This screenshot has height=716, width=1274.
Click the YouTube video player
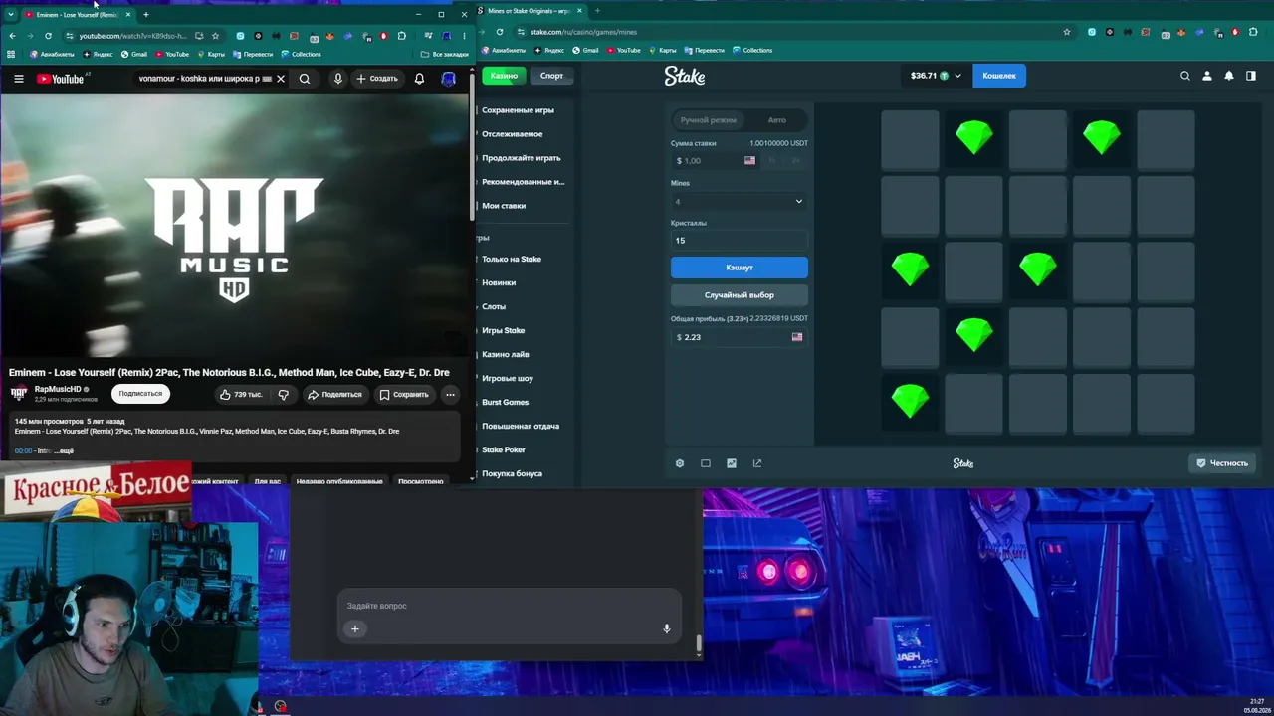click(x=235, y=225)
